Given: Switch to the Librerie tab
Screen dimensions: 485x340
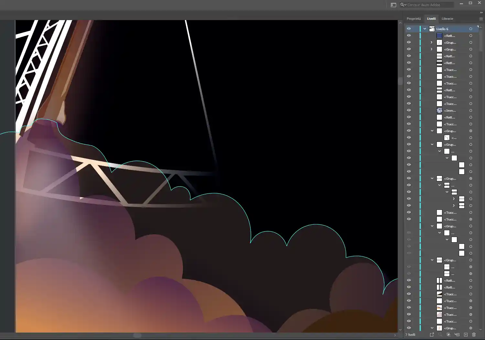Looking at the screenshot, I should 447,19.
